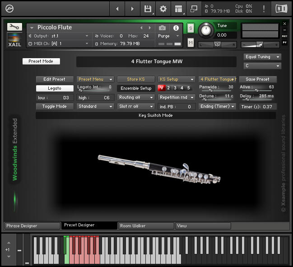The width and height of the screenshot is (293, 267).
Task: Adjust the Tune knob
Action: click(206, 30)
